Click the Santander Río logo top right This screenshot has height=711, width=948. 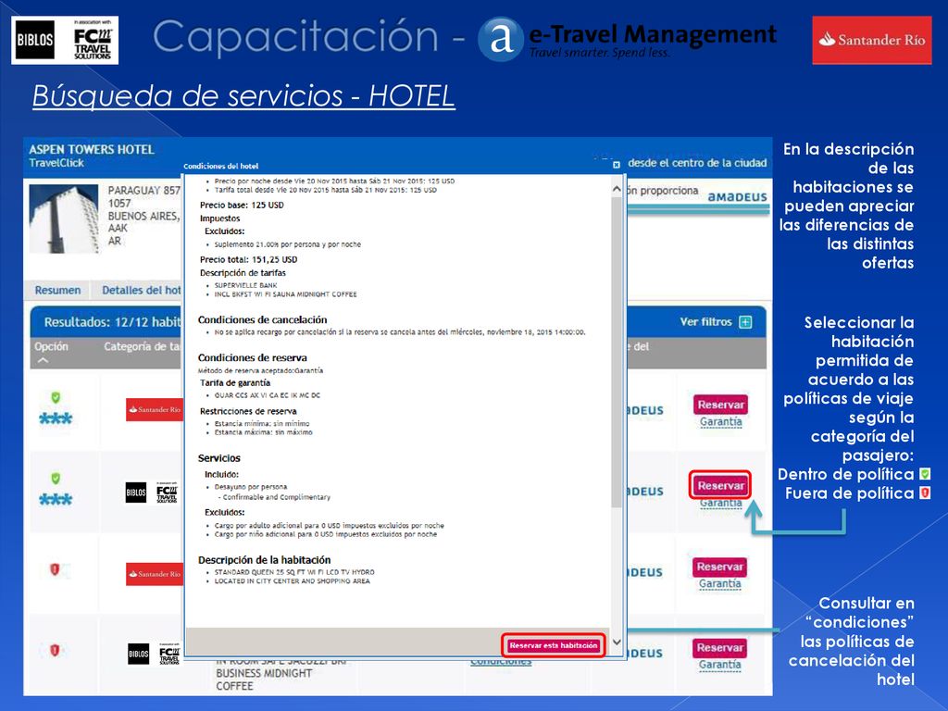pos(871,40)
